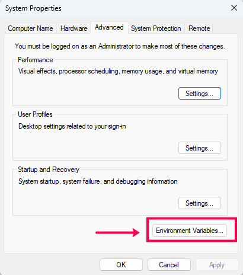Viewport: 243px width, 275px height.
Task: Go to the System Protection tab
Action: (x=156, y=28)
